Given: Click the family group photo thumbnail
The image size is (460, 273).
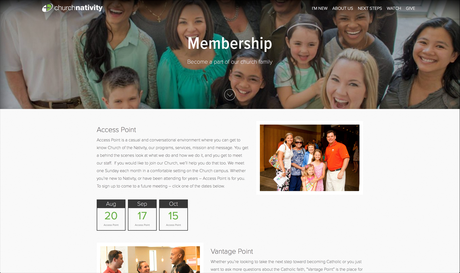Looking at the screenshot, I should [310, 158].
